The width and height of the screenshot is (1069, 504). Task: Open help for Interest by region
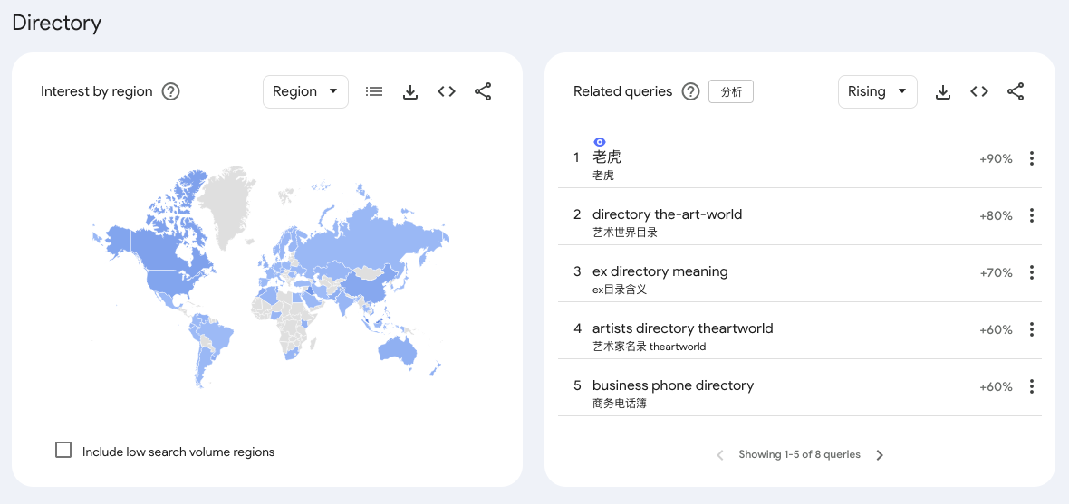coord(170,91)
